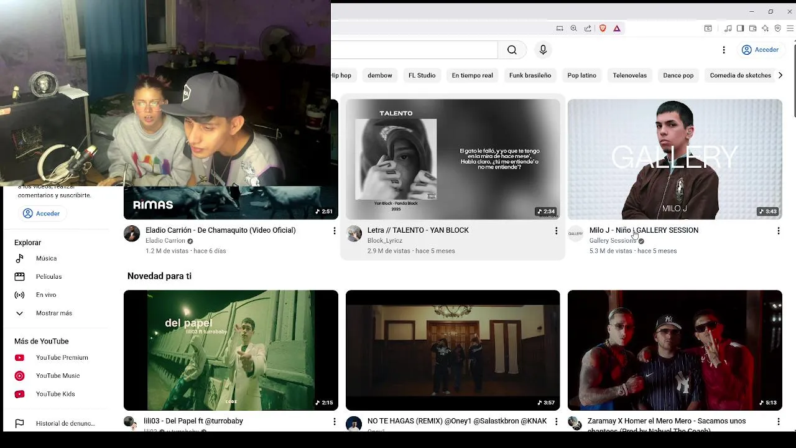The width and height of the screenshot is (796, 448).
Task: Click the cast screen icon in address bar
Action: pyautogui.click(x=560, y=28)
